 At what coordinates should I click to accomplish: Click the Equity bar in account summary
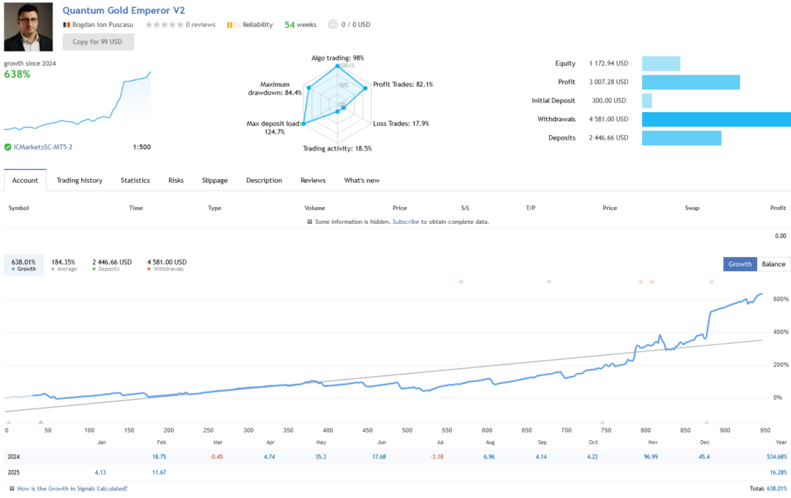coord(663,63)
